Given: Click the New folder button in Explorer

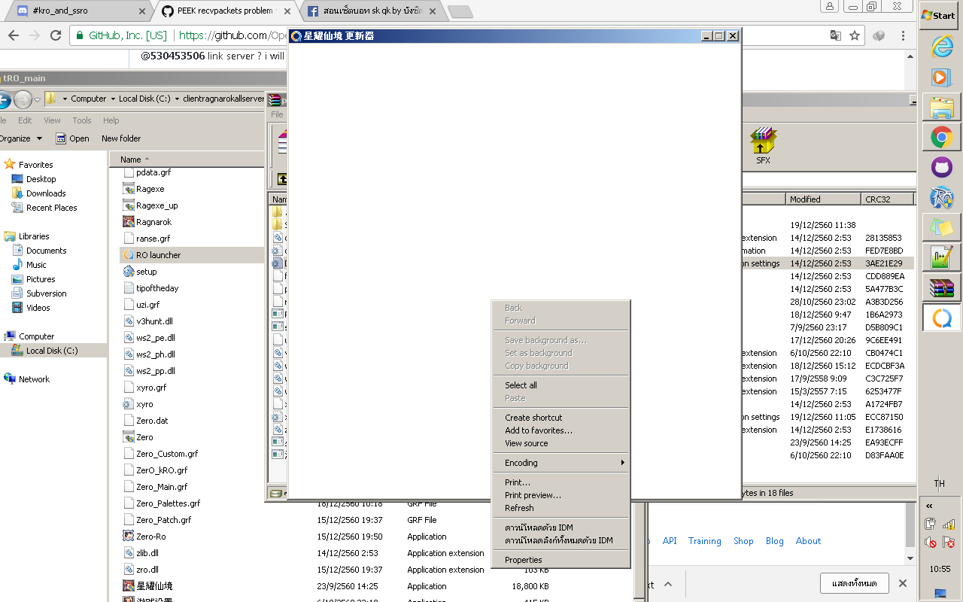Looking at the screenshot, I should click(120, 138).
